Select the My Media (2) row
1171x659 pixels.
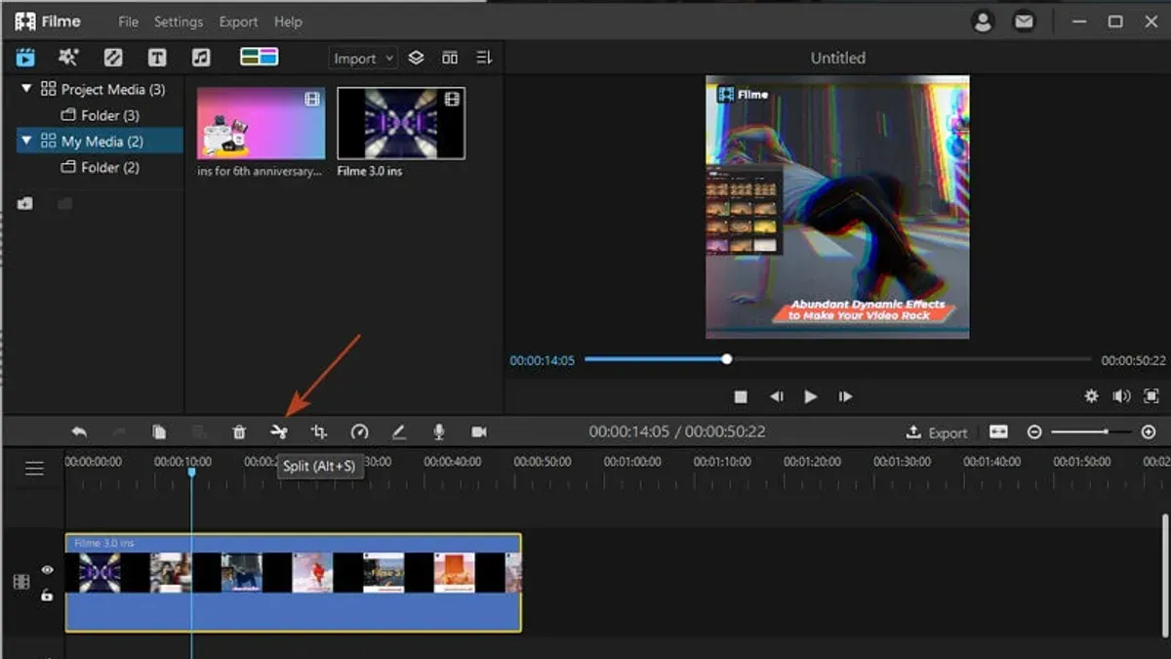(x=100, y=142)
